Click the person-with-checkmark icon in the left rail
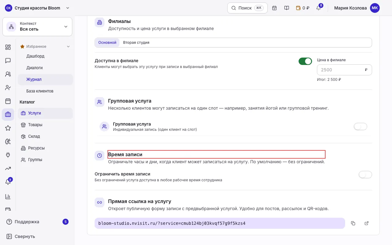Viewport: 392px width, 245px height. (x=8, y=88)
